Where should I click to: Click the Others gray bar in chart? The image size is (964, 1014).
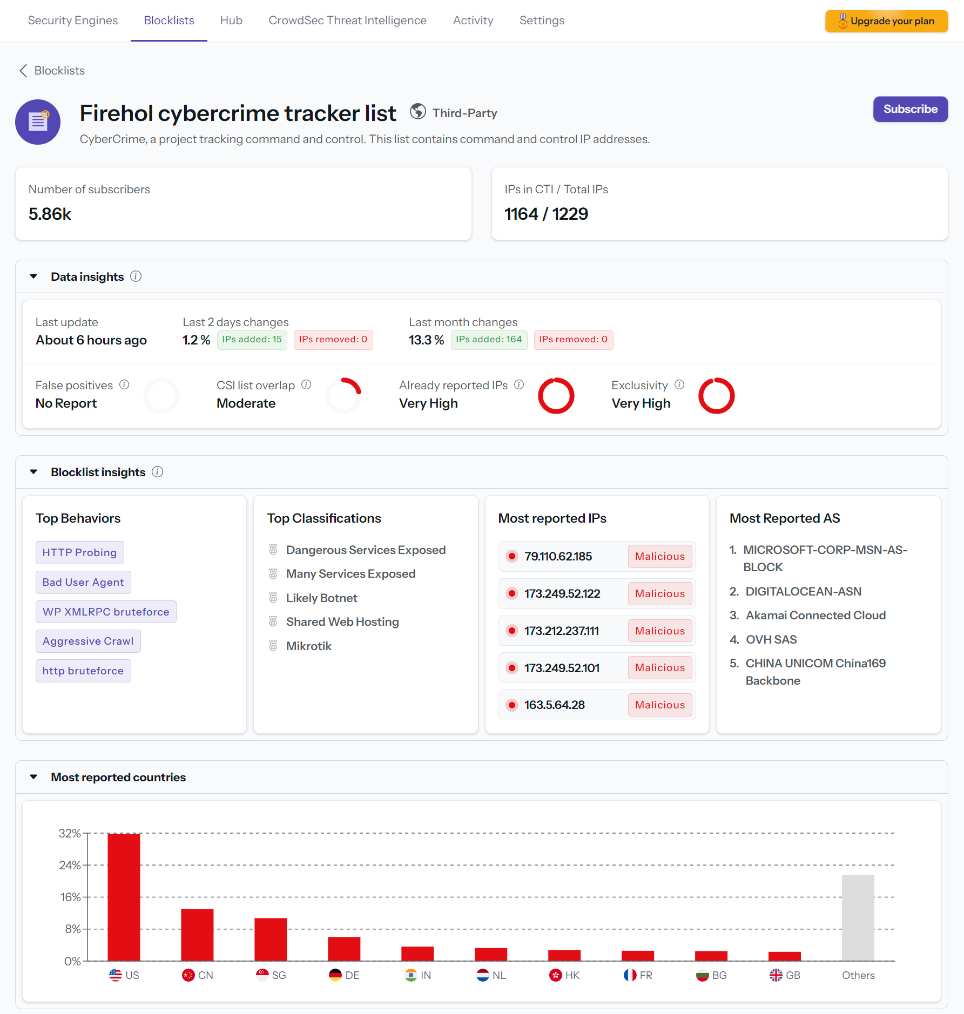click(858, 918)
